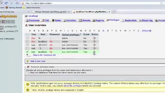Toggle Drop the databases with same names checkbox
This screenshot has height=93, width=165.
pos(28,73)
